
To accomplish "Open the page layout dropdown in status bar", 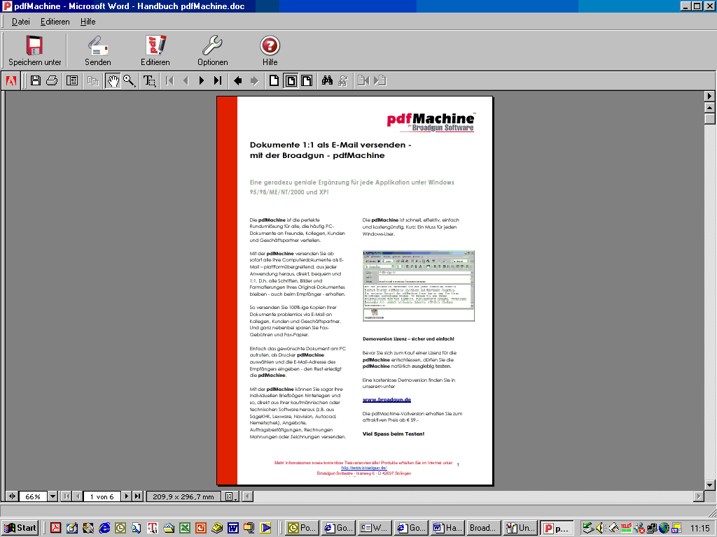I will 230,496.
